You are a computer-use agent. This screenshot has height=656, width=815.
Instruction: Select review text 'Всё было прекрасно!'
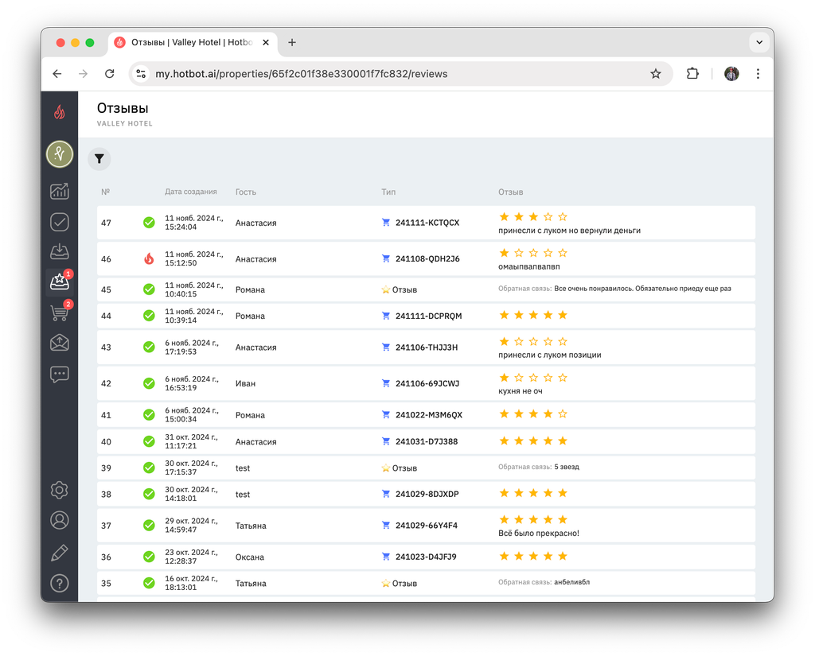539,533
